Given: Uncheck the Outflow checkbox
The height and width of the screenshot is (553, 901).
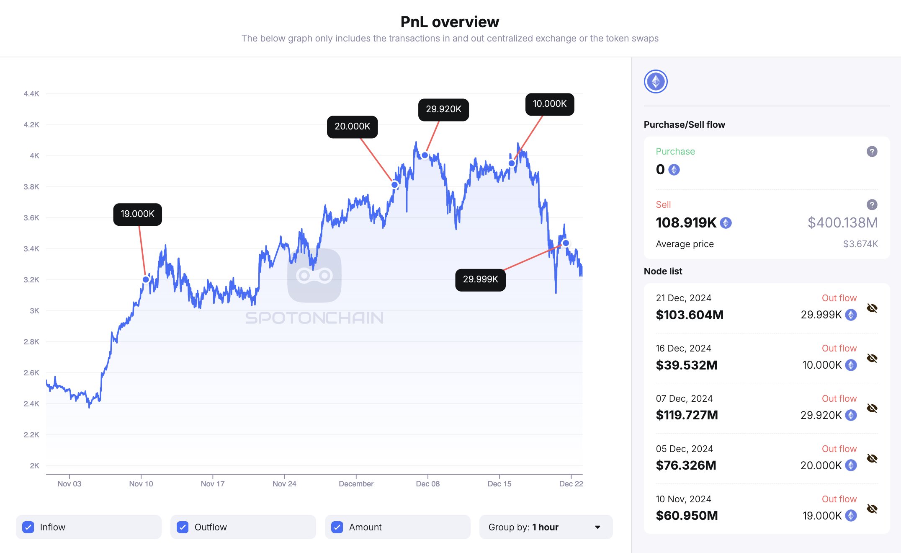Looking at the screenshot, I should pyautogui.click(x=183, y=527).
